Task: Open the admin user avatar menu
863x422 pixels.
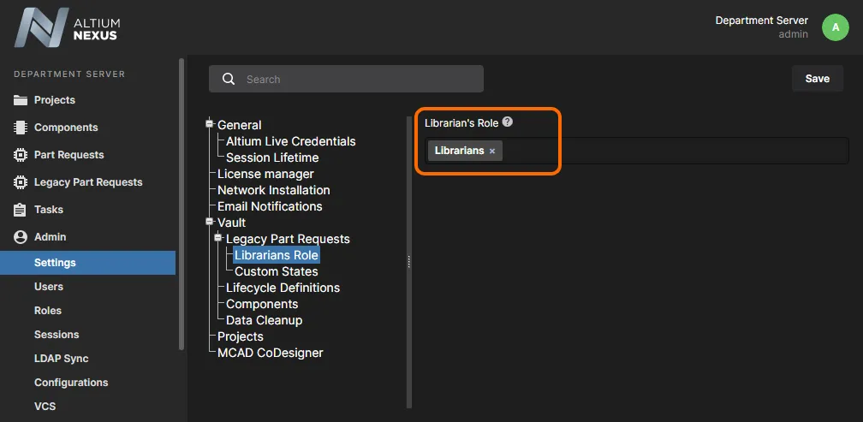Action: pyautogui.click(x=836, y=27)
